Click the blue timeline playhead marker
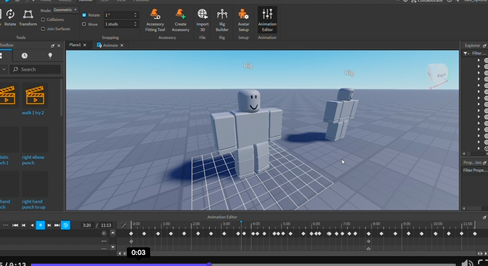488x266 pixels. click(241, 222)
